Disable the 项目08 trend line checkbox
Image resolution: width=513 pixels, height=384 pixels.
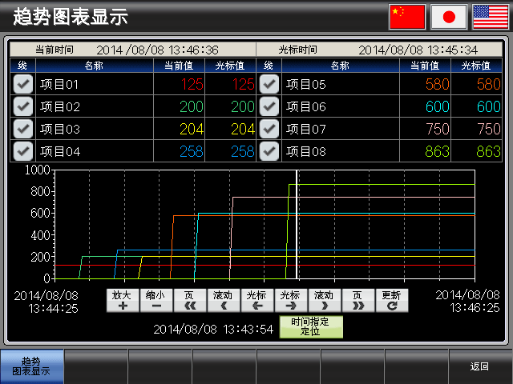[269, 151]
